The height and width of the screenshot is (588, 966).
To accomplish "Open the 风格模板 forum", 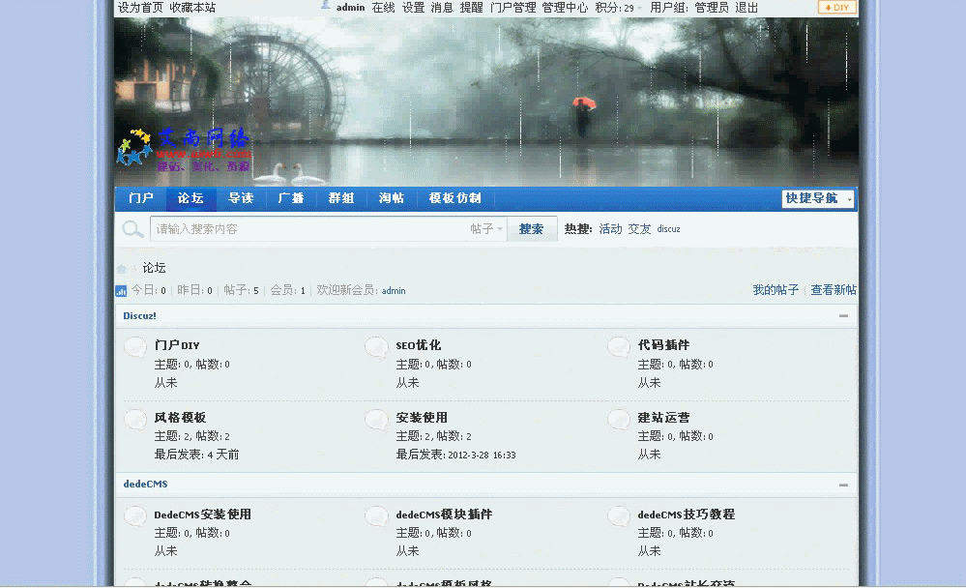I will click(x=180, y=418).
